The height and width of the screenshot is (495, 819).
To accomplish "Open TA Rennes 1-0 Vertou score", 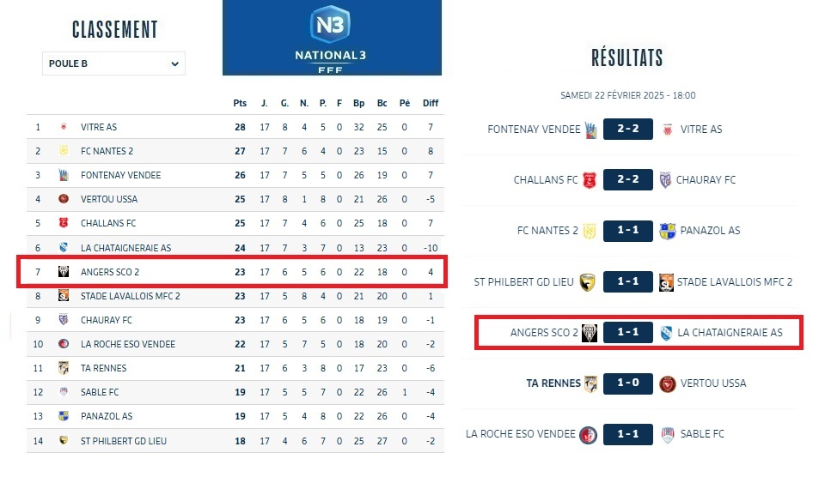I will click(x=626, y=383).
